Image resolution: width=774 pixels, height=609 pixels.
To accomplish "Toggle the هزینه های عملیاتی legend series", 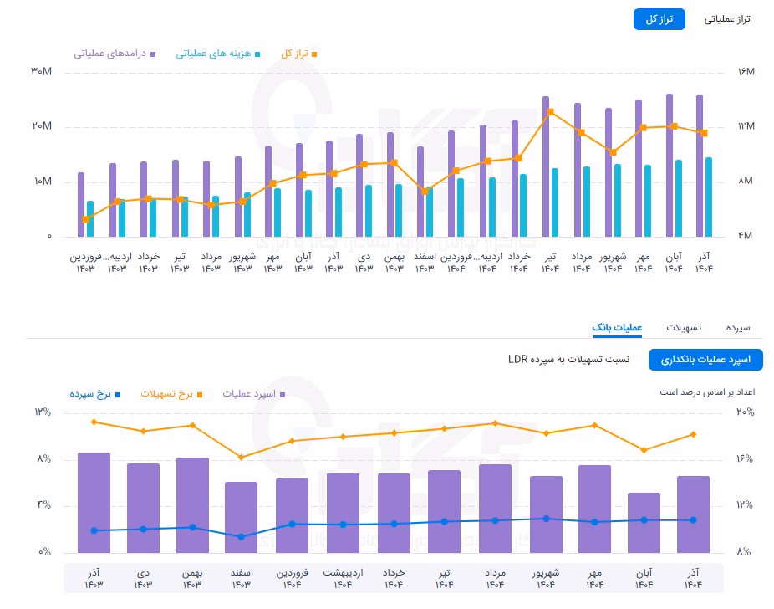I will tap(217, 54).
